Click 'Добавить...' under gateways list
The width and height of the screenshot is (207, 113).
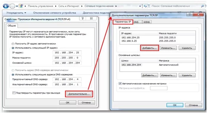[150, 75]
